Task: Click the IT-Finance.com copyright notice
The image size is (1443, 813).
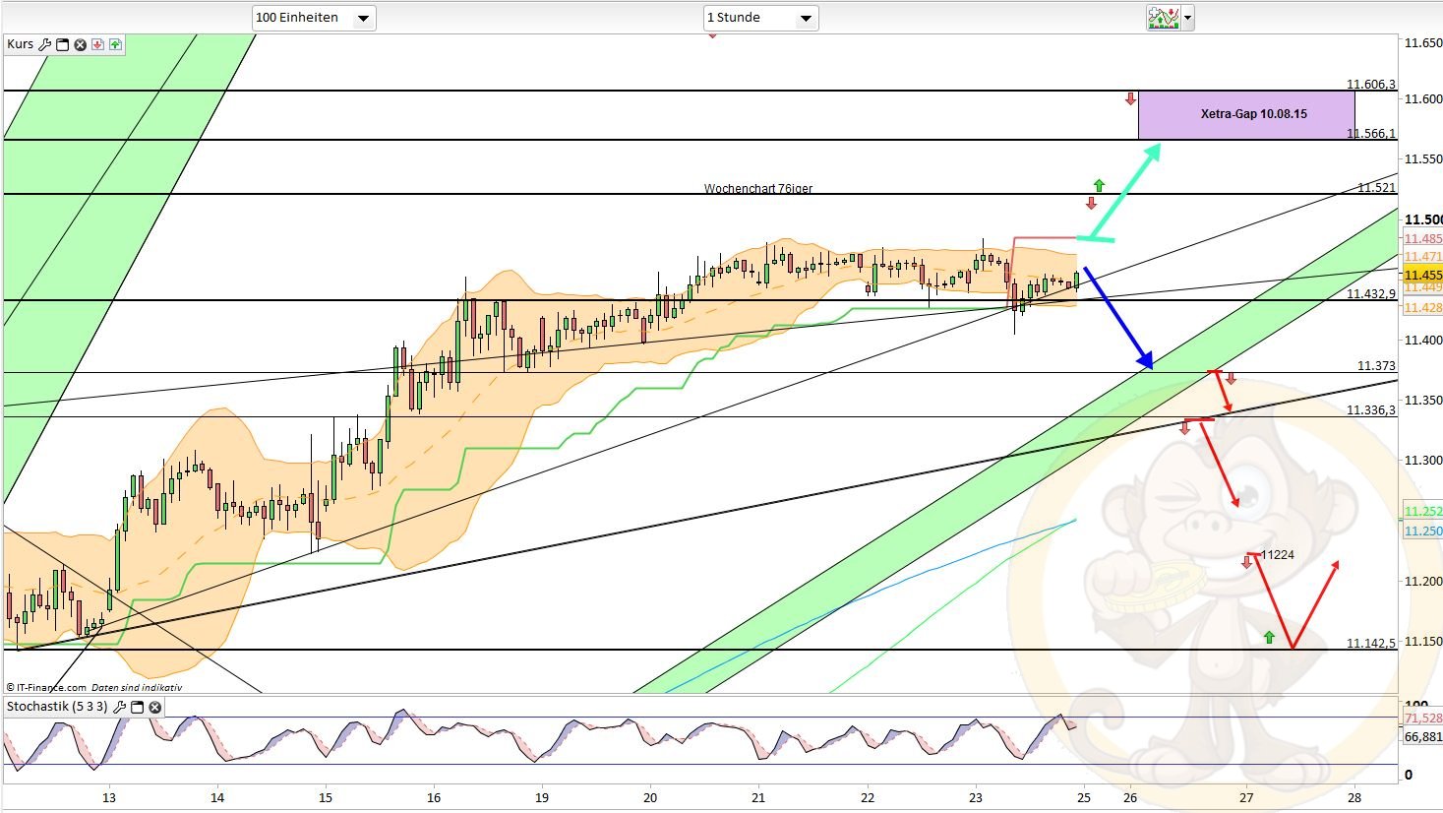Action: pos(94,688)
